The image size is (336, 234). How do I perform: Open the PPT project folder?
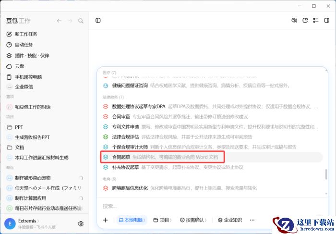[x=19, y=127]
